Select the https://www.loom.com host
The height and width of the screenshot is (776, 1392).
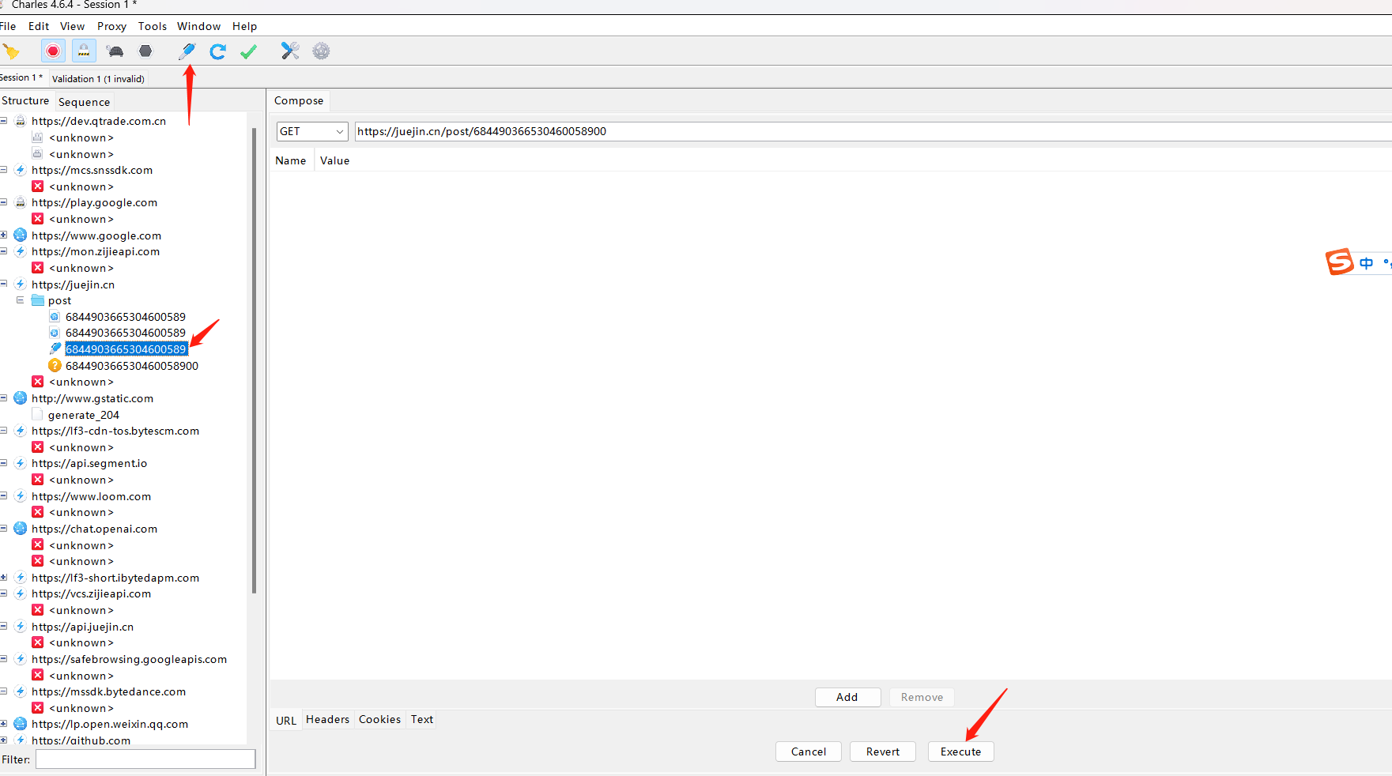[91, 496]
